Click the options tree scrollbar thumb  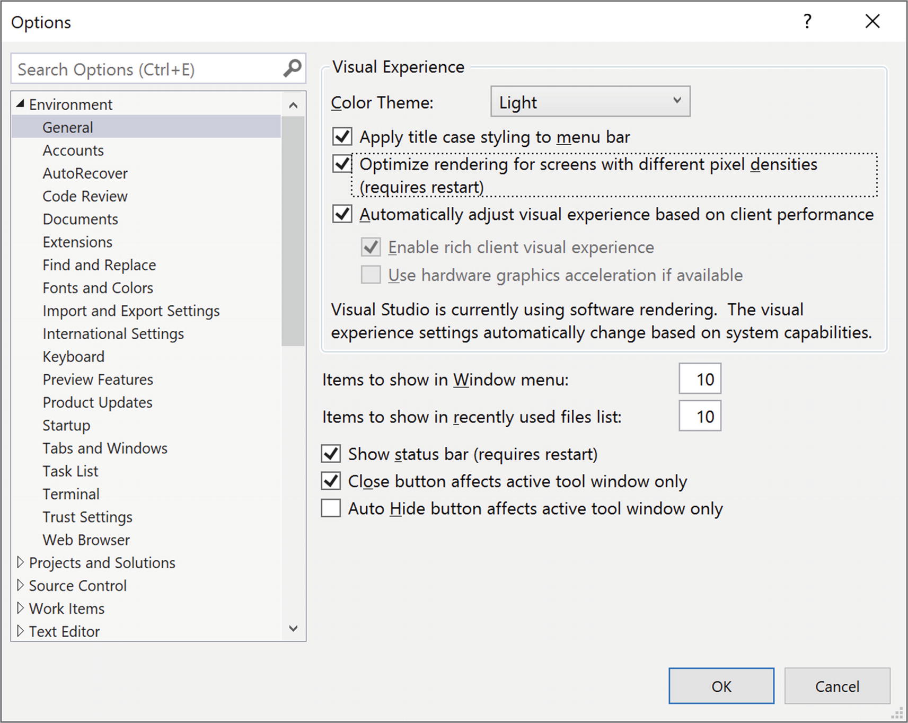[293, 231]
